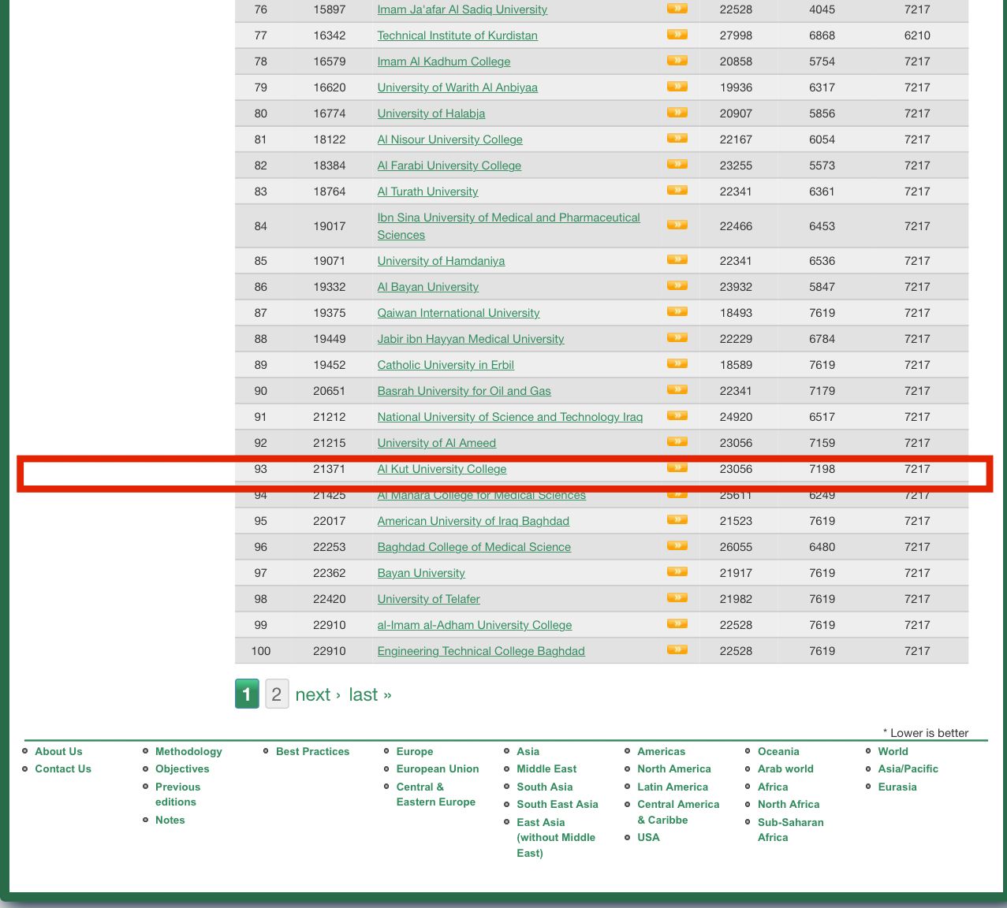Open Sub-Saharan Africa region link
This screenshot has height=908, width=1007.
click(x=791, y=829)
